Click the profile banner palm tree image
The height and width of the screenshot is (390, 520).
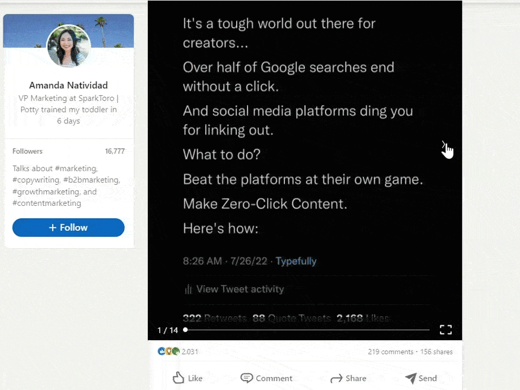click(69, 30)
